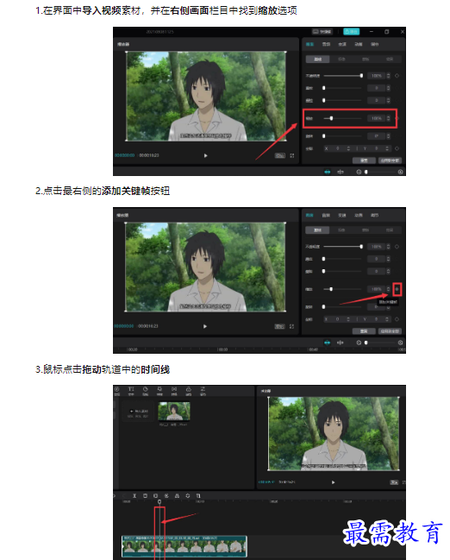
Task: Click the rotation slider handle in step 1 screenshot
Action: point(323,136)
